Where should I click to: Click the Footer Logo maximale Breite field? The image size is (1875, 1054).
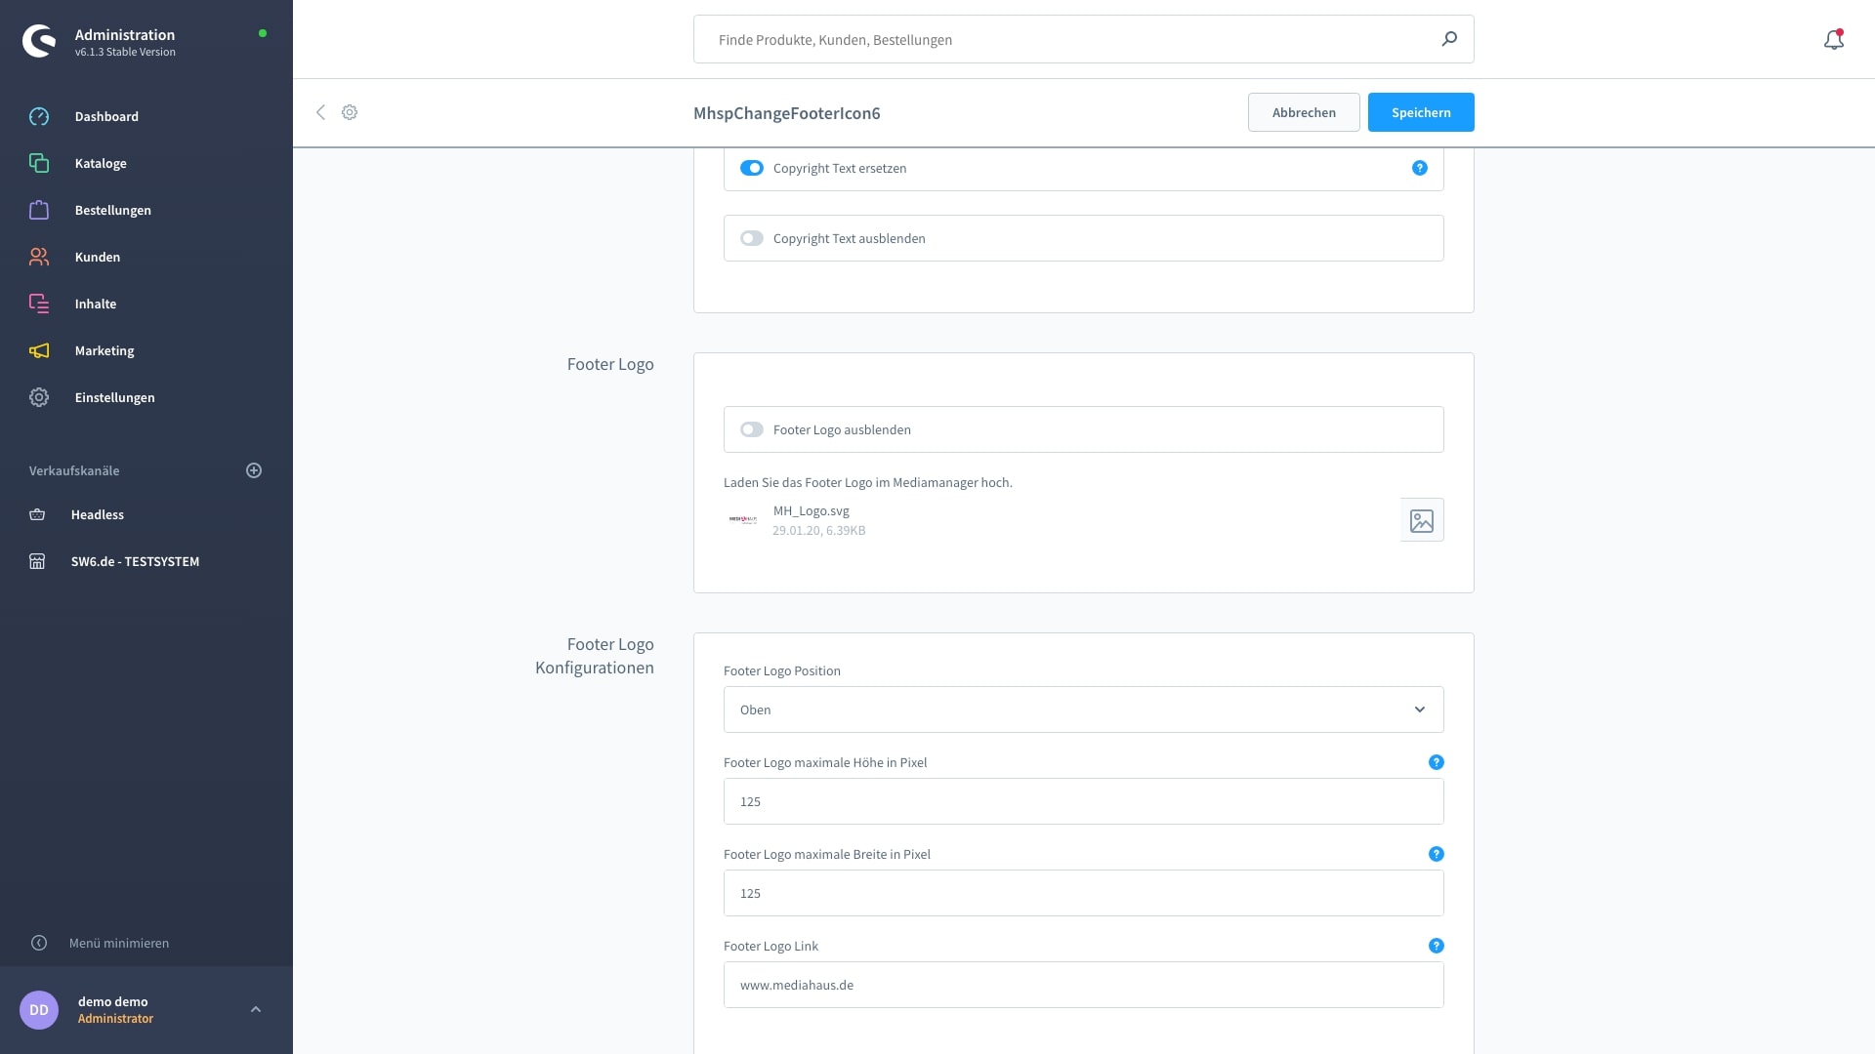pos(1083,893)
